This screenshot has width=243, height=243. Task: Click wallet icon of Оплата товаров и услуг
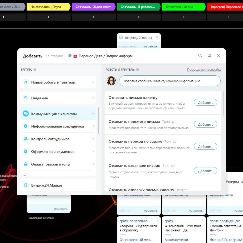(26, 164)
